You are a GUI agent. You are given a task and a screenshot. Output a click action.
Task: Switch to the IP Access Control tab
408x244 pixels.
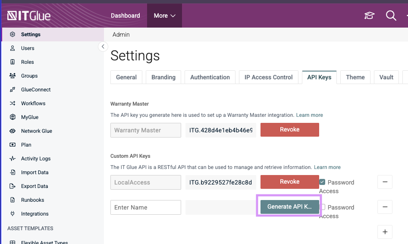tap(268, 77)
